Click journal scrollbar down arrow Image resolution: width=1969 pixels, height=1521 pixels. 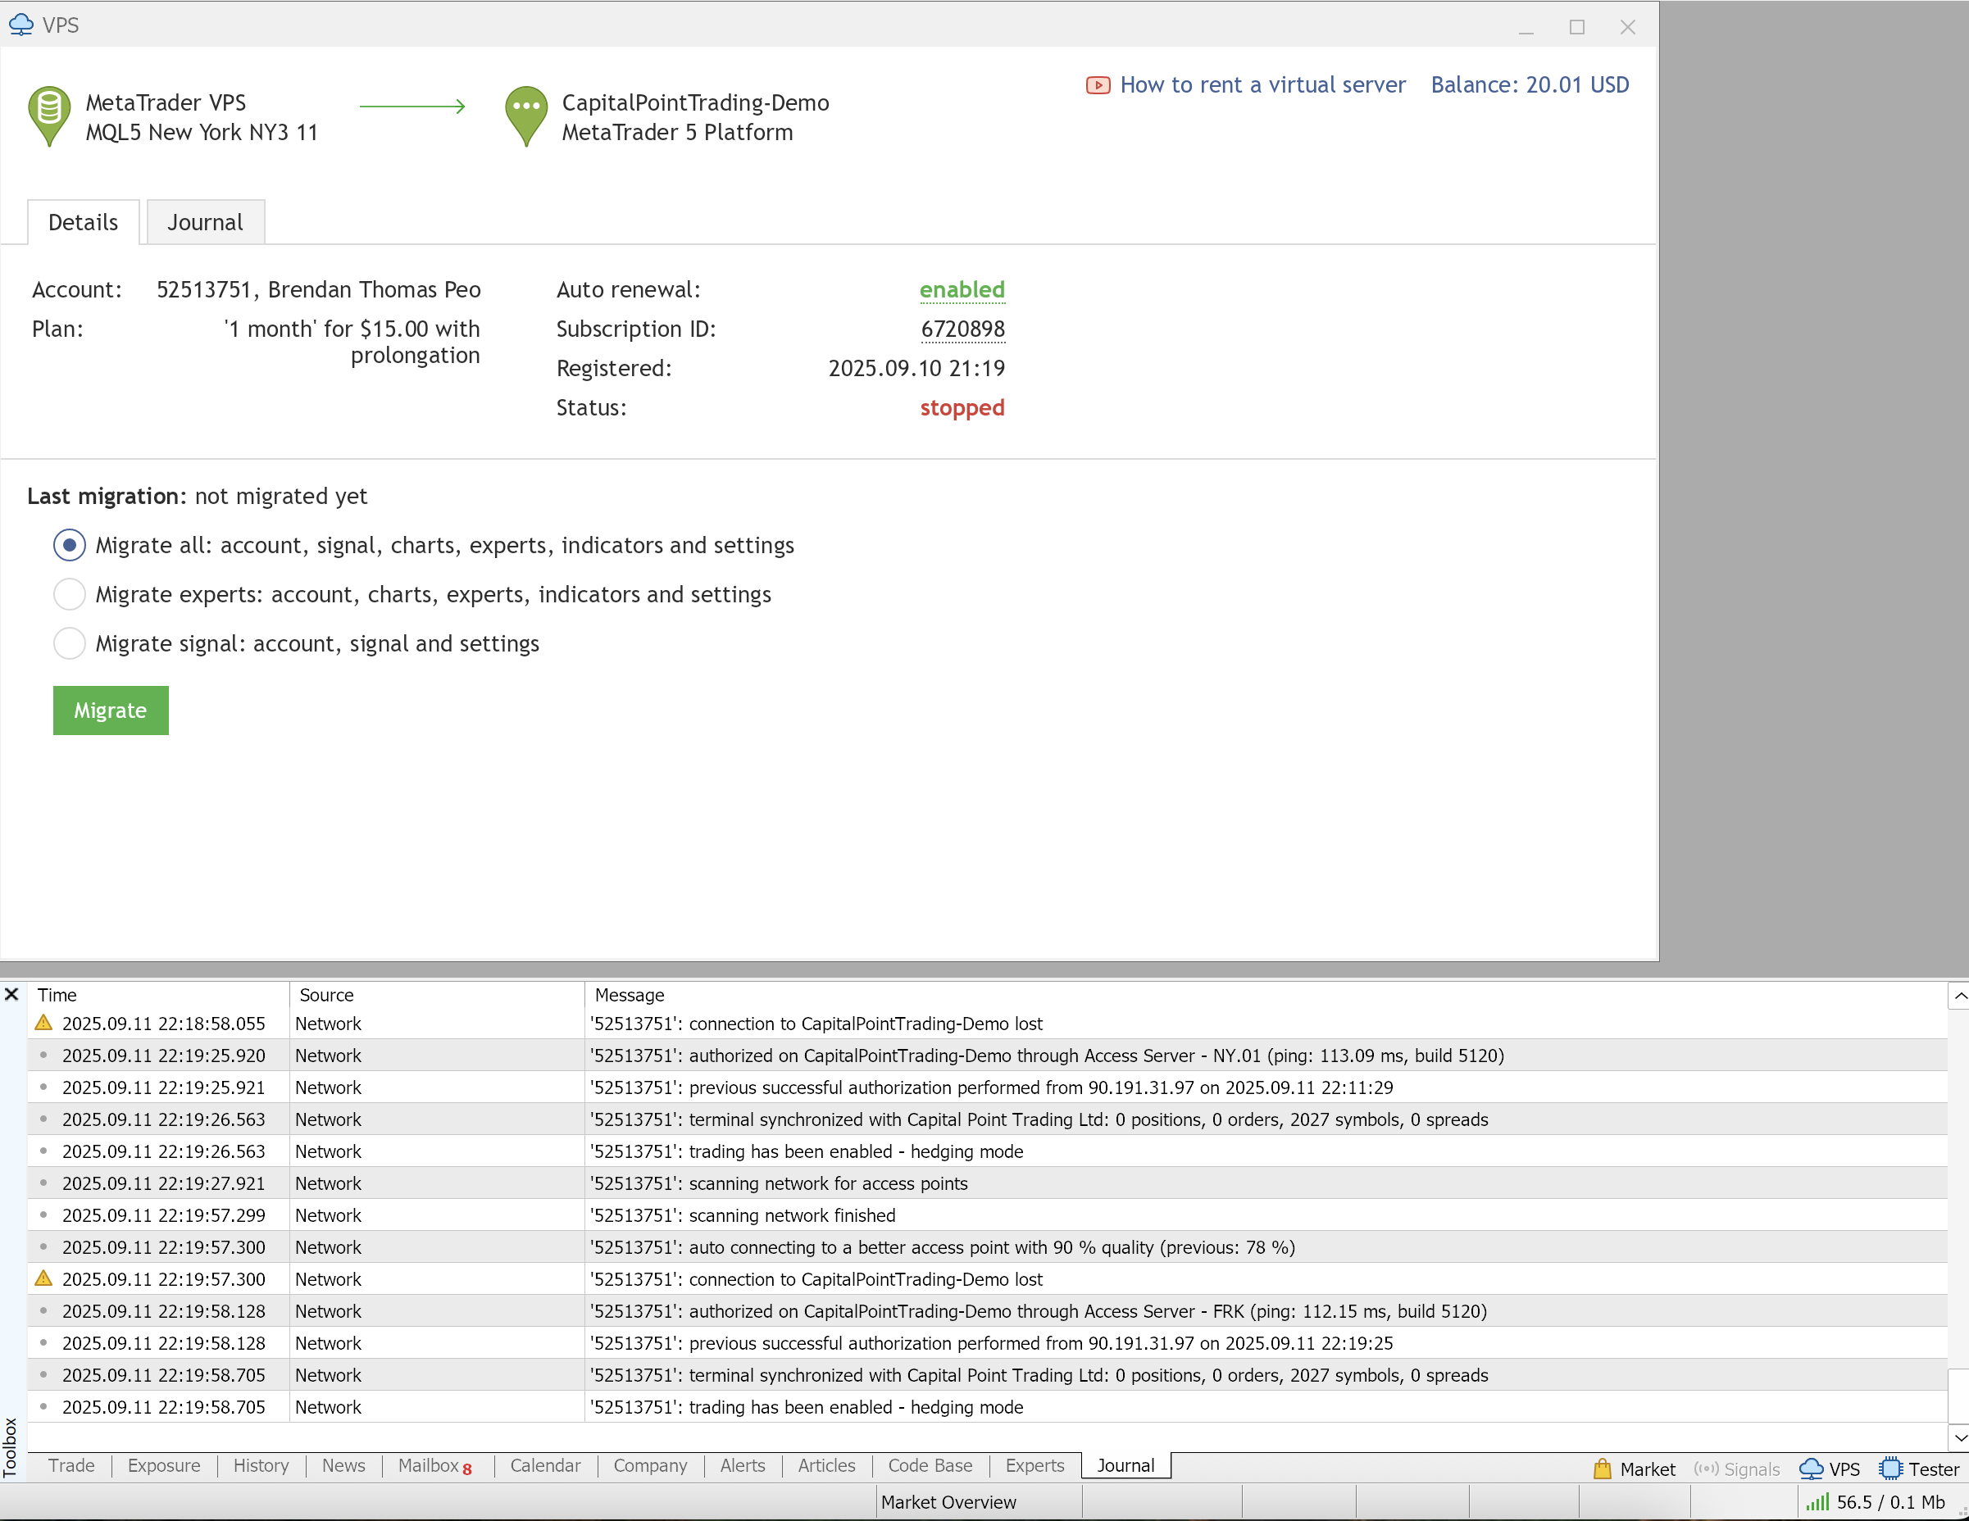[x=1959, y=1438]
